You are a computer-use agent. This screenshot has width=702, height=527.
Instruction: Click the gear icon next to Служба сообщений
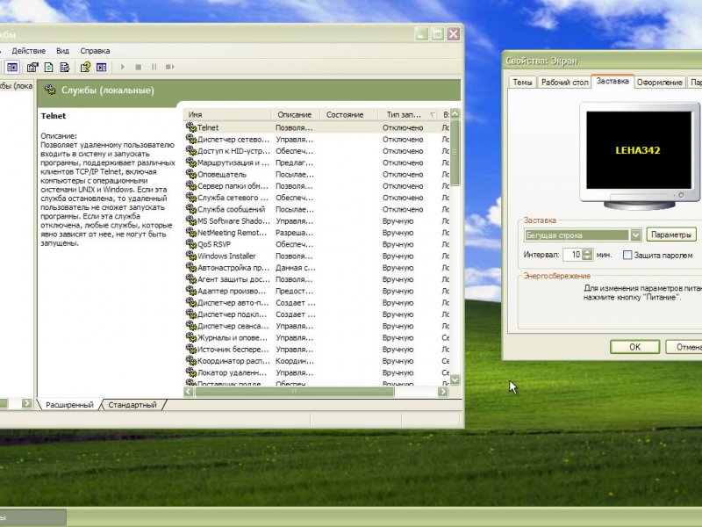191,209
